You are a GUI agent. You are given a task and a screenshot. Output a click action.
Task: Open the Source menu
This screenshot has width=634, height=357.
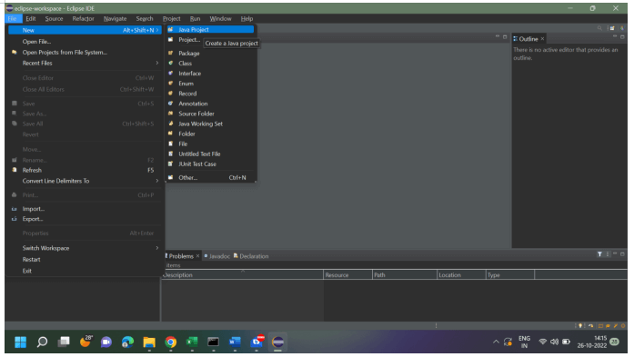click(x=55, y=18)
